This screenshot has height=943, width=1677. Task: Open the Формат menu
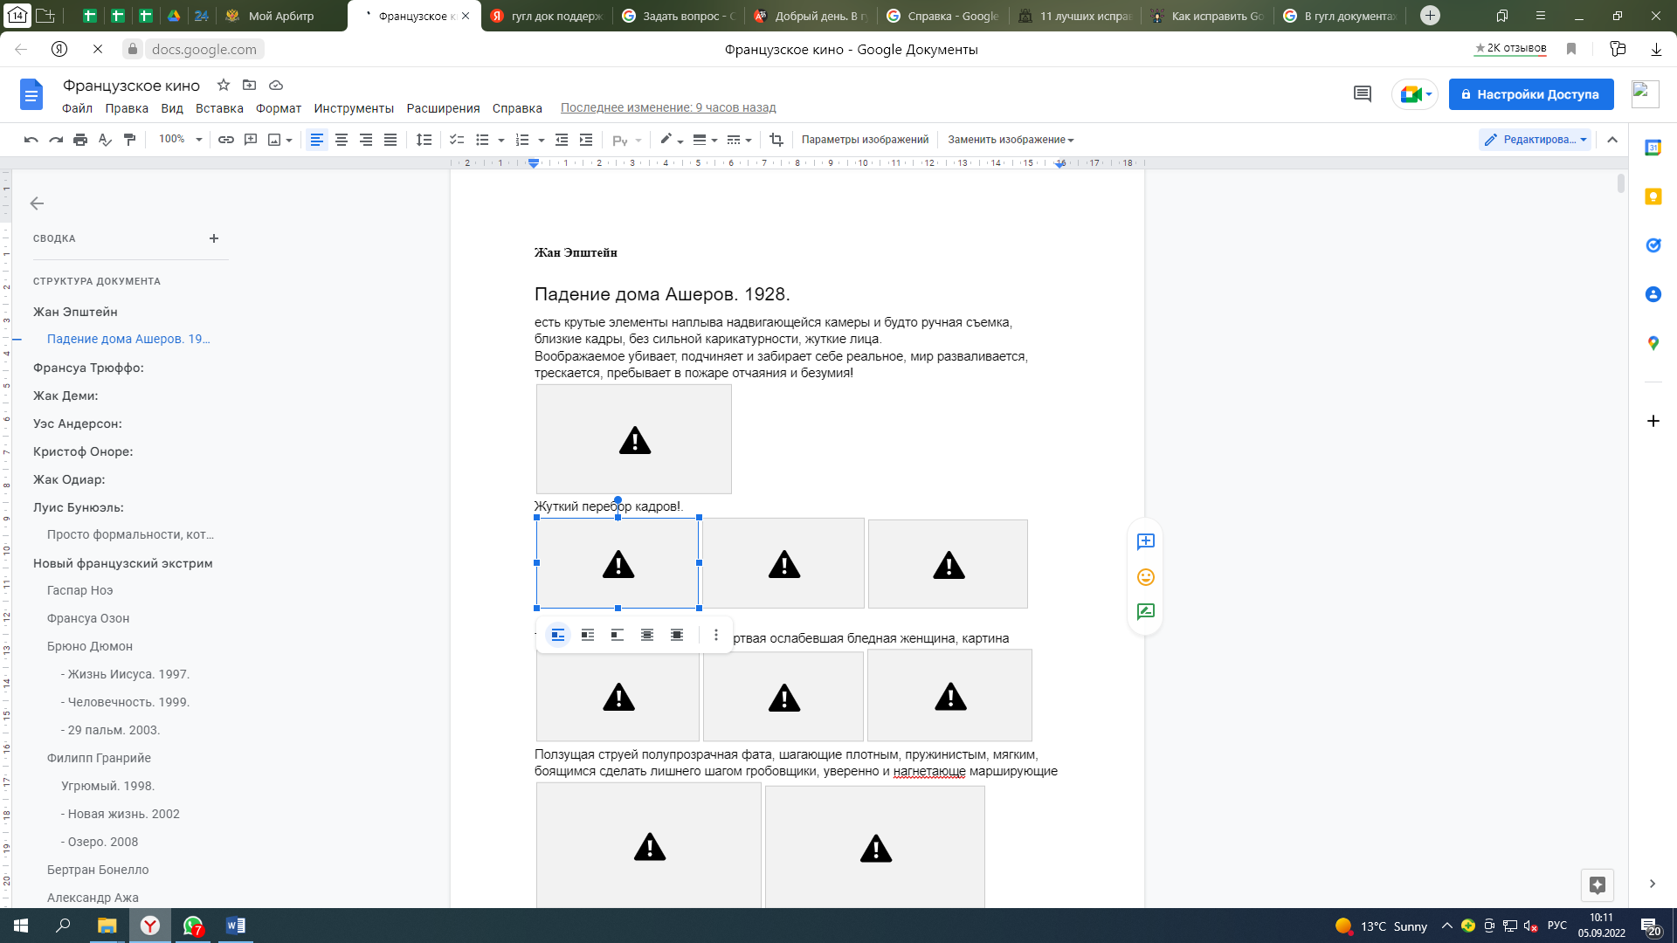tap(278, 108)
